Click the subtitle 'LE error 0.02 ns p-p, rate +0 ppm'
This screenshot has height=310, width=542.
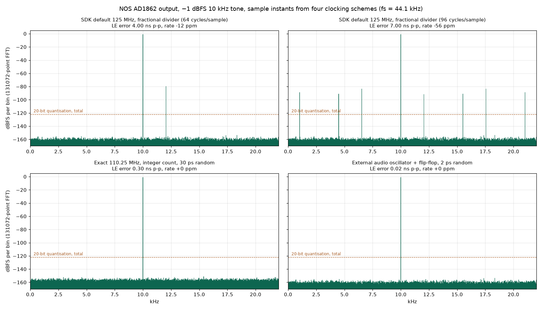[x=412, y=169]
